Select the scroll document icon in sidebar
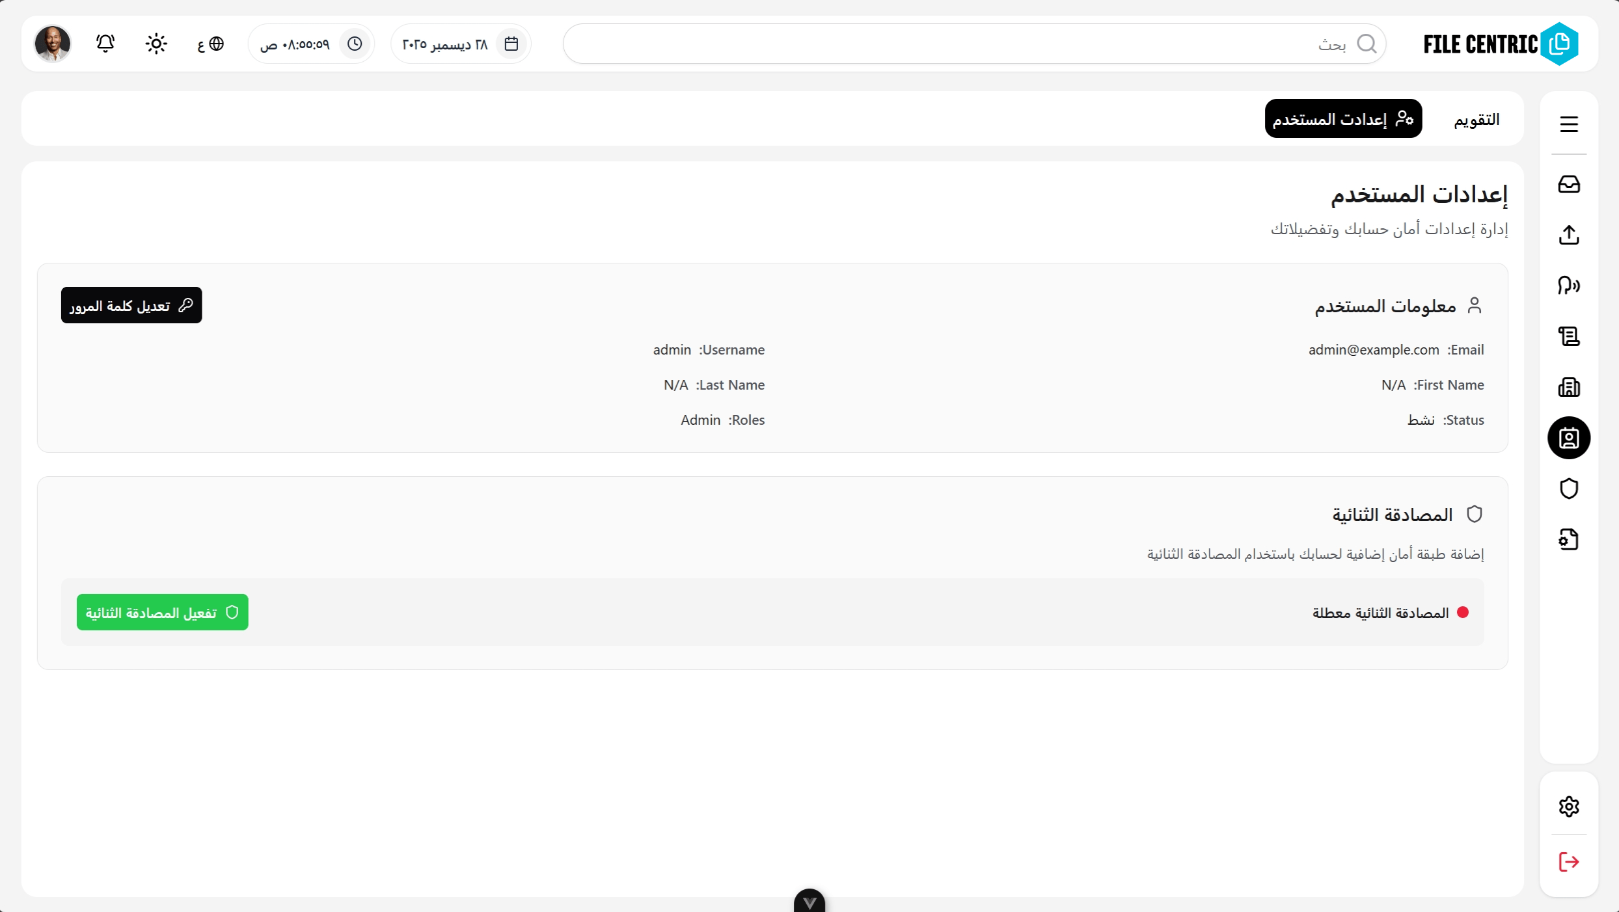The height and width of the screenshot is (912, 1619). (1568, 336)
